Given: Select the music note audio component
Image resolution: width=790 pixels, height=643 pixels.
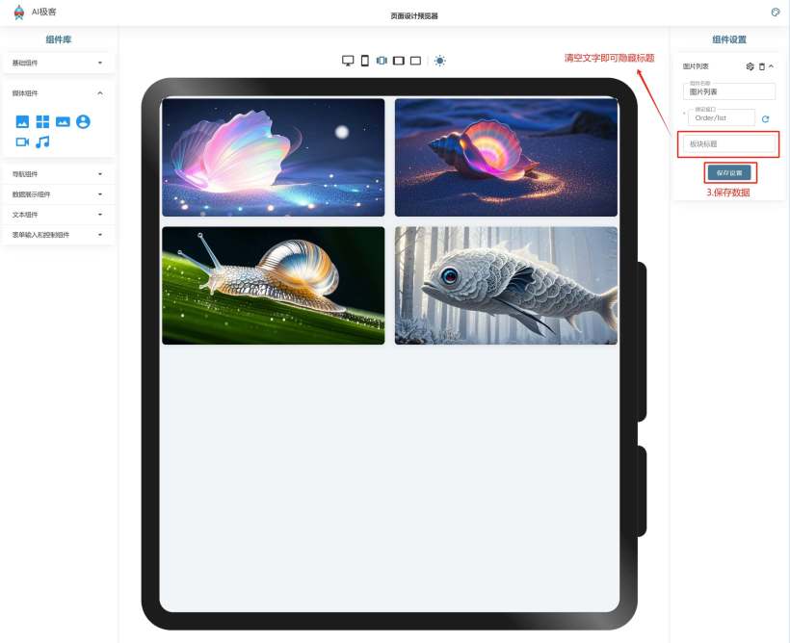Looking at the screenshot, I should [x=42, y=142].
